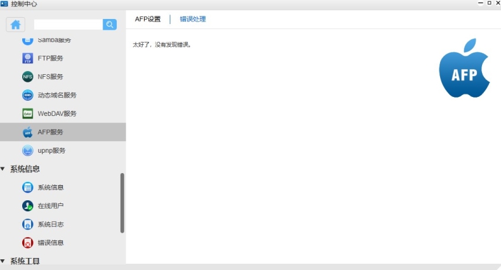Viewport: 501px width, 270px height.
Task: Collapse the 系统信息 section arrow
Action: [3, 169]
